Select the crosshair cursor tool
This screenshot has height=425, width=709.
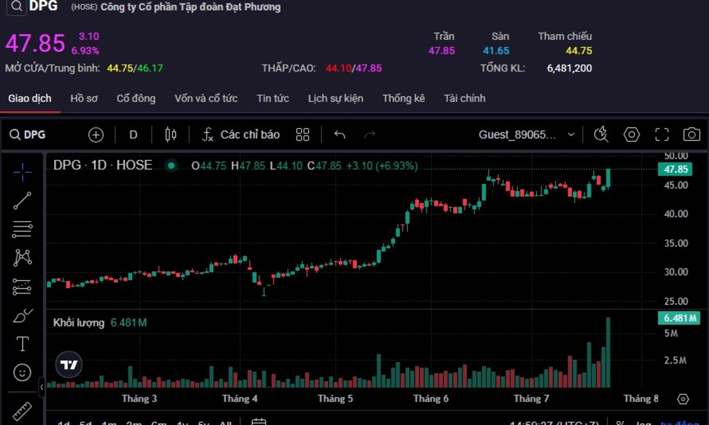tap(22, 172)
